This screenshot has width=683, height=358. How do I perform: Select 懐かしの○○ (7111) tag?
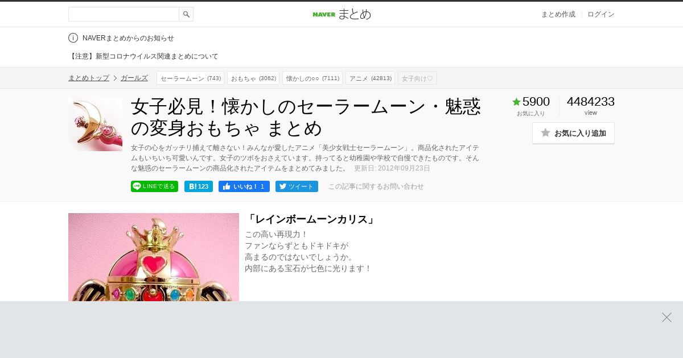coord(312,78)
